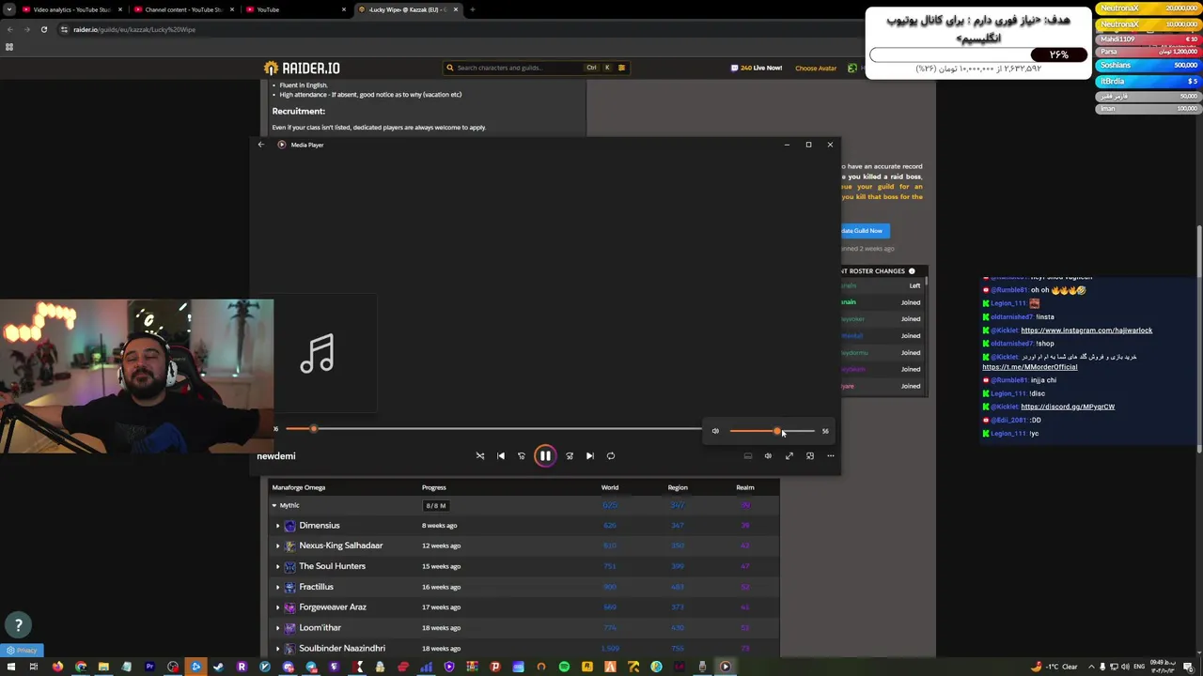Viewport: 1203px width, 676px height.
Task: Skip forward 30 seconds in Media Player
Action: click(570, 455)
